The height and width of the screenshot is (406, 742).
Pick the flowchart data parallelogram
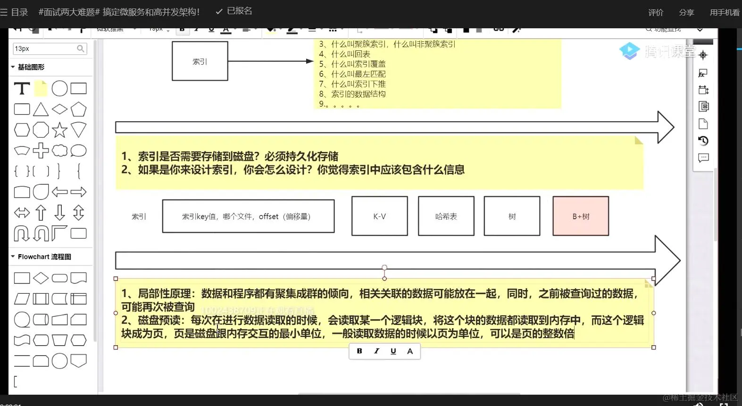coord(22,298)
